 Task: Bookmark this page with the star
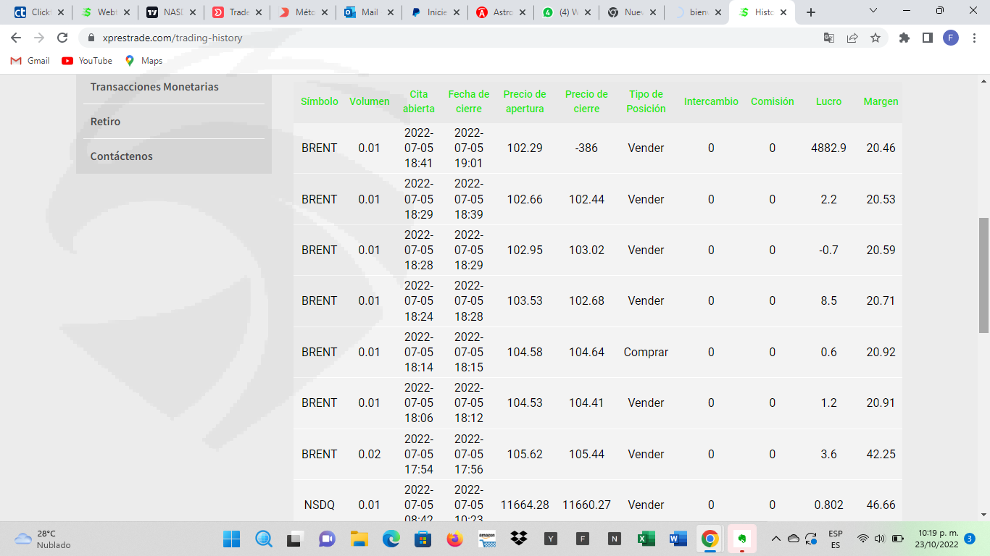pyautogui.click(x=875, y=38)
